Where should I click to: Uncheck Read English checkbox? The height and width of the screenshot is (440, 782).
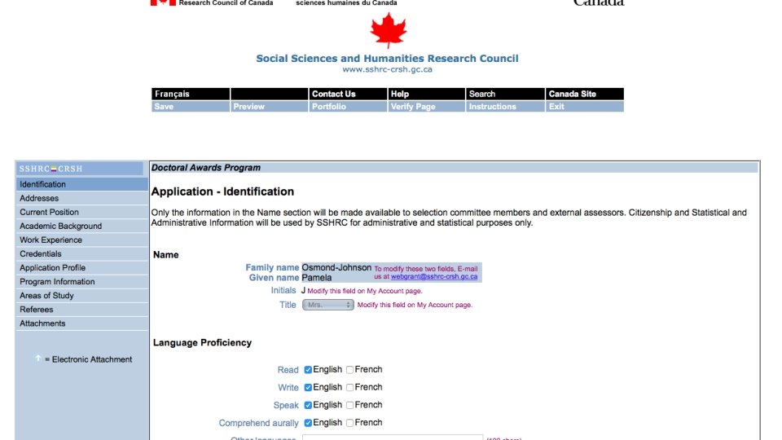click(308, 370)
